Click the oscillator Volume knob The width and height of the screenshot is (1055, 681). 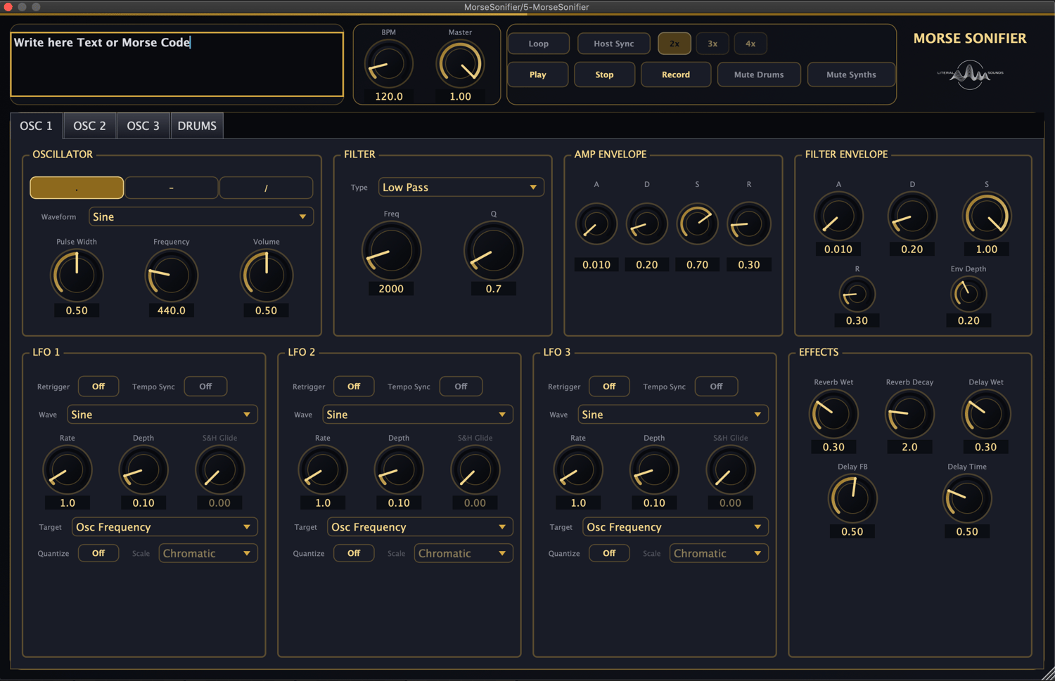[x=267, y=275]
